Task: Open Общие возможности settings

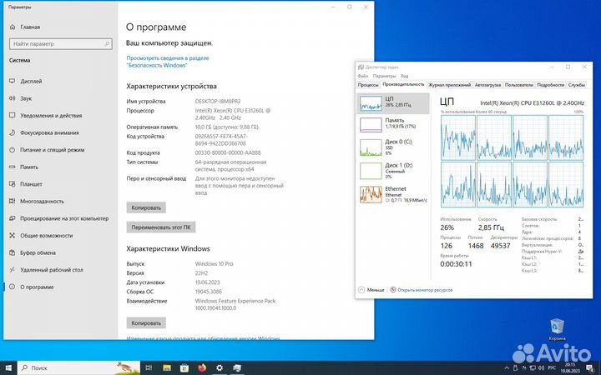Action: [46, 236]
